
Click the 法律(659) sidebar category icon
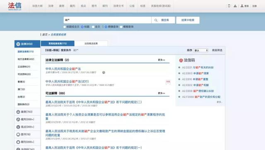pyautogui.click(x=18, y=44)
